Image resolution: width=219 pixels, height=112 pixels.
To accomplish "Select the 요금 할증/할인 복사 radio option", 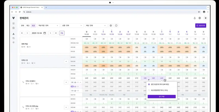I will [149, 90].
